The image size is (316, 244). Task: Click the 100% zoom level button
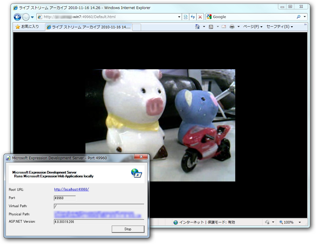click(286, 222)
